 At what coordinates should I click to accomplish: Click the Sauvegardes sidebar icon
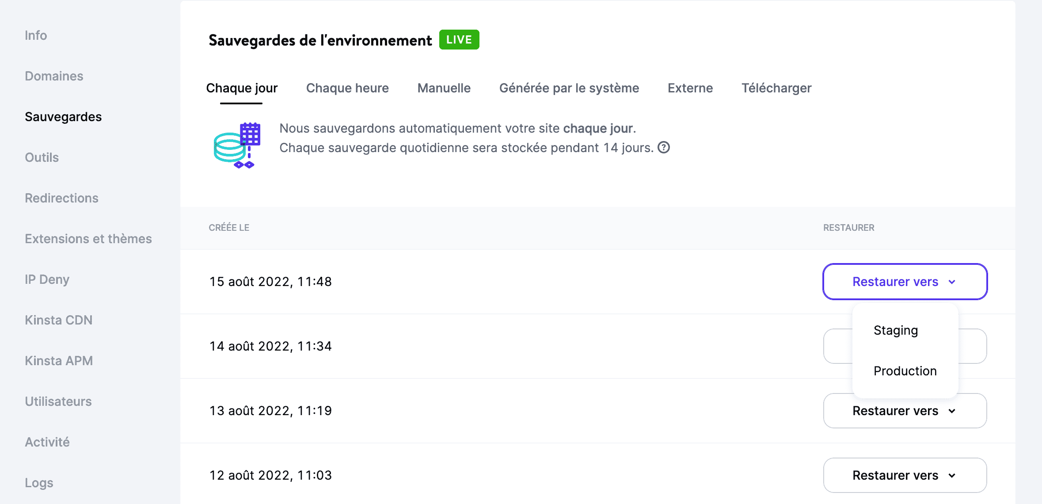click(63, 116)
